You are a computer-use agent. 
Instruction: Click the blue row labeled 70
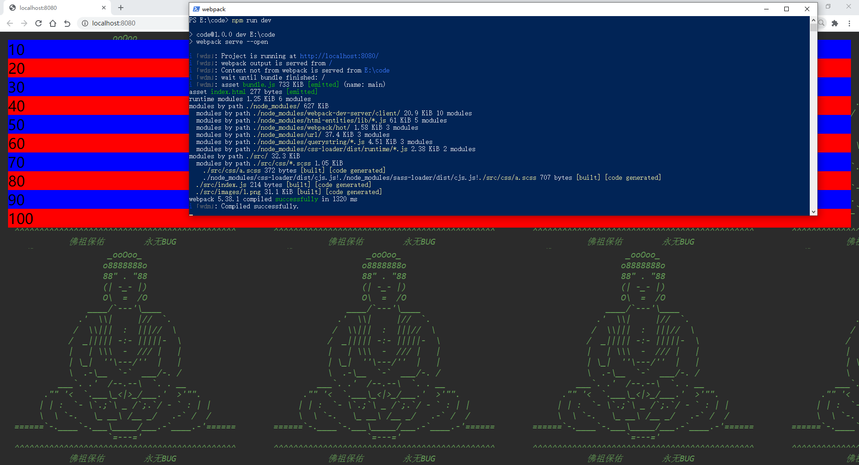pos(98,162)
